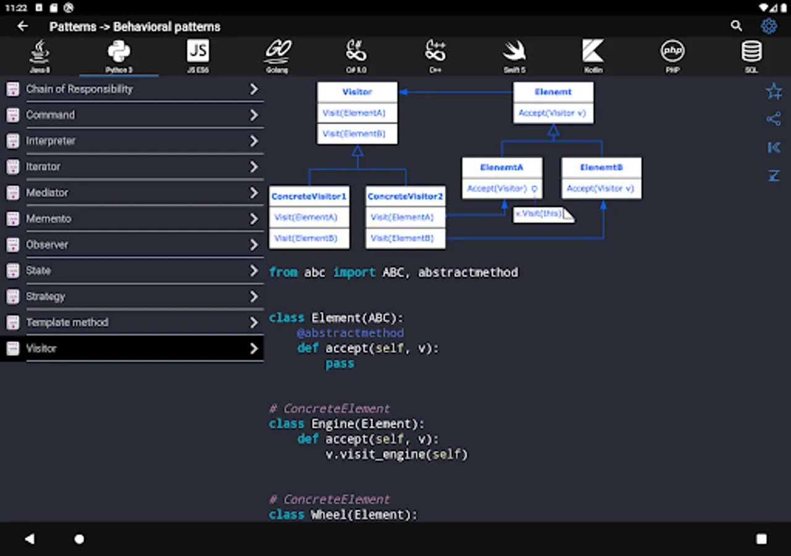Select the Python 3 tab
The width and height of the screenshot is (791, 556).
click(119, 56)
